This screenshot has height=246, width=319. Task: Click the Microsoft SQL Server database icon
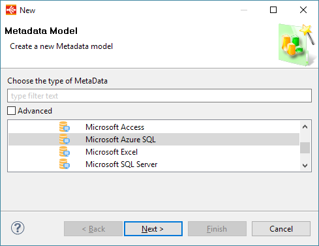coord(65,164)
